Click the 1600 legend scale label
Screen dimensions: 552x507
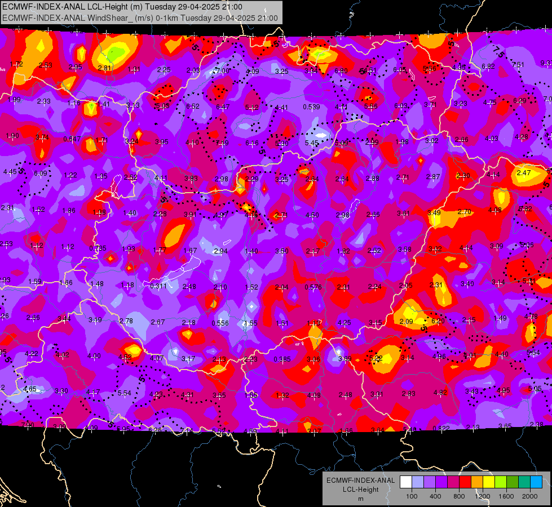click(x=506, y=496)
